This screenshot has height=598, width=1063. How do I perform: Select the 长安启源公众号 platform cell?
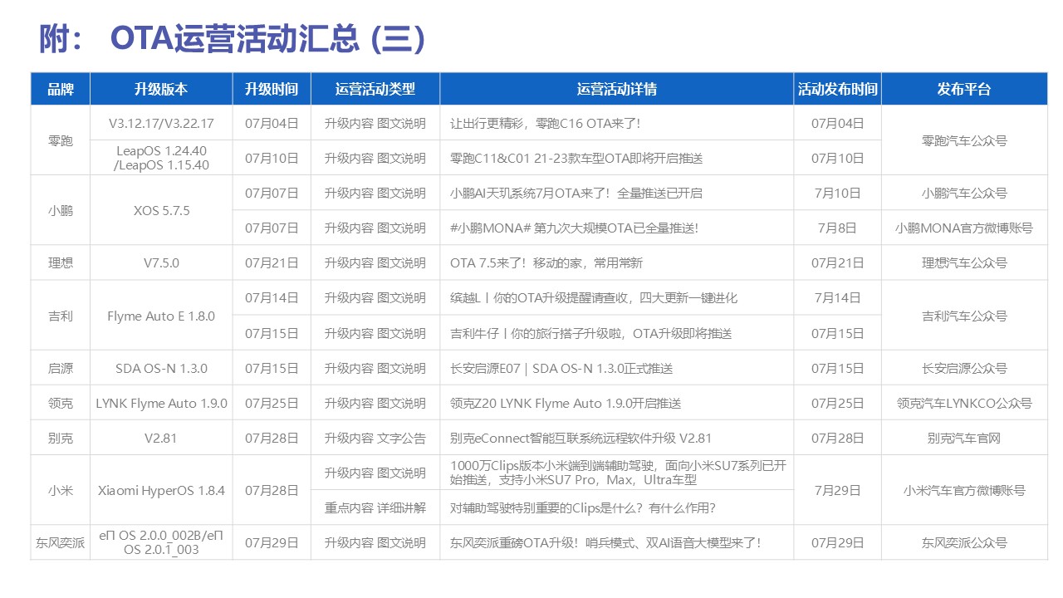tap(964, 368)
